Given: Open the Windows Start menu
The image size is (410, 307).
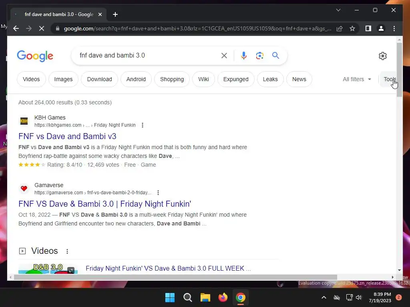Looking at the screenshot, I should [170, 297].
